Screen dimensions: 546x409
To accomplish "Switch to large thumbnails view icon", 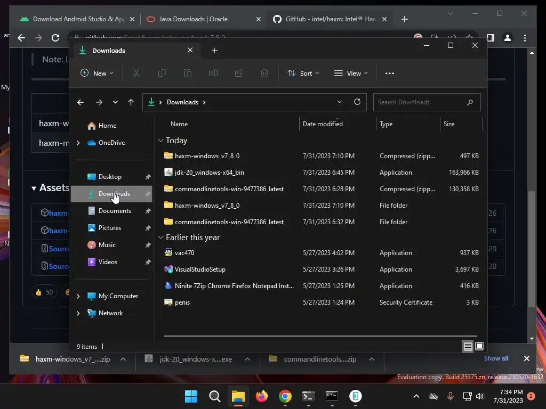I will coord(479,346).
